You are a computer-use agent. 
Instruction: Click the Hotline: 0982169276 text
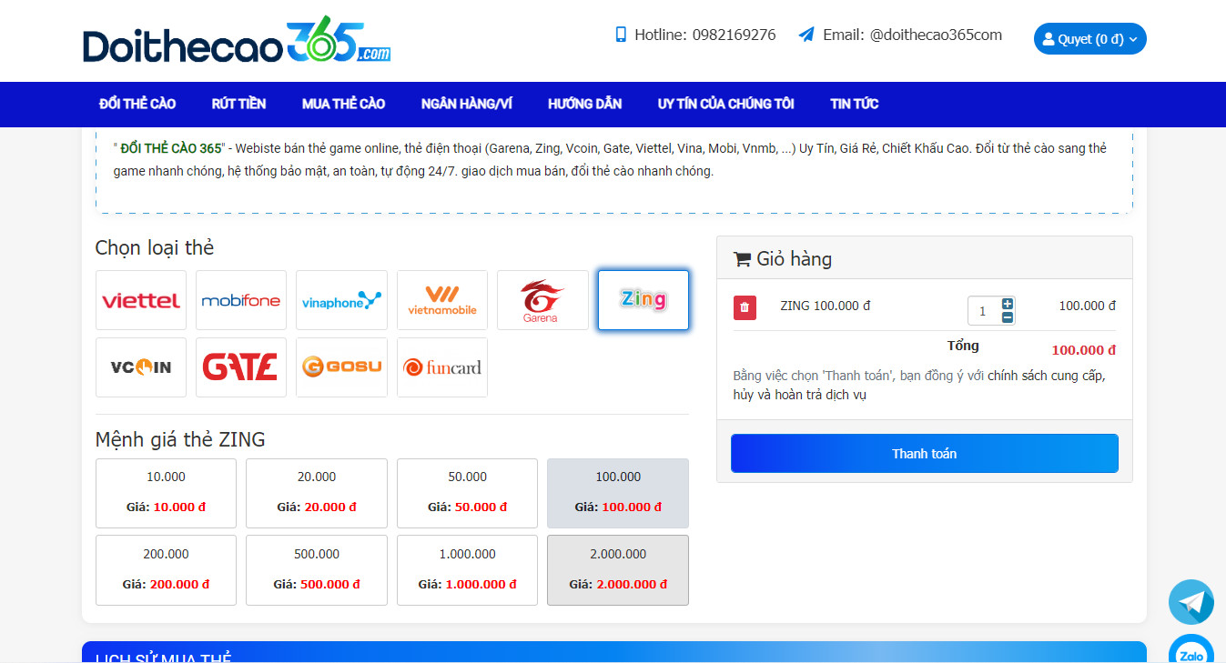pyautogui.click(x=705, y=35)
